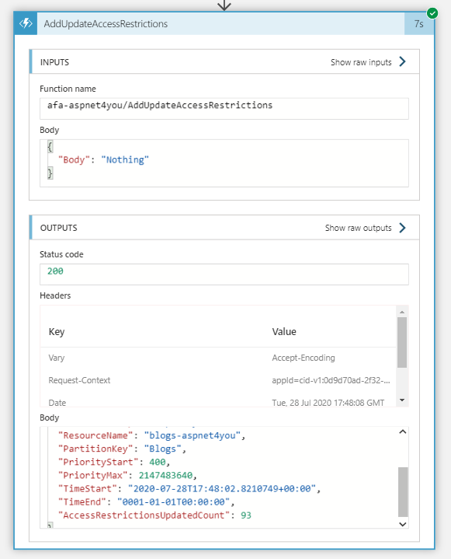Click the output body scroll up arrow
This screenshot has height=559, width=451.
tap(403, 431)
